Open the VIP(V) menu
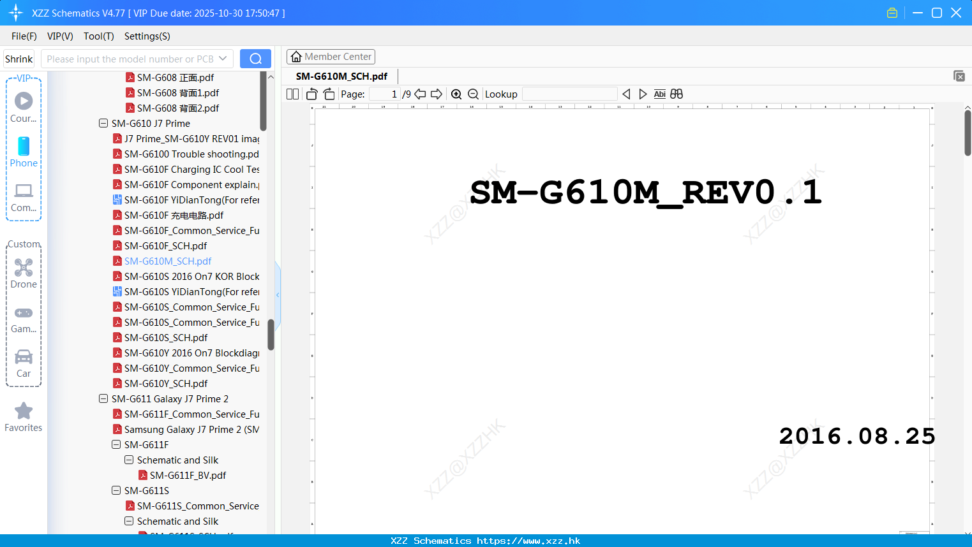 pos(60,36)
